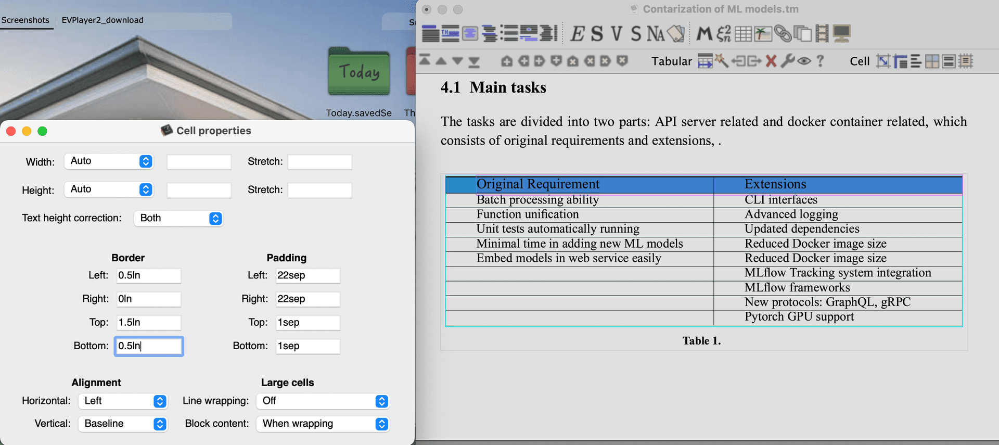The height and width of the screenshot is (445, 999).
Task: Expand the Horizontal alignment Left dropdown
Action: click(x=123, y=401)
